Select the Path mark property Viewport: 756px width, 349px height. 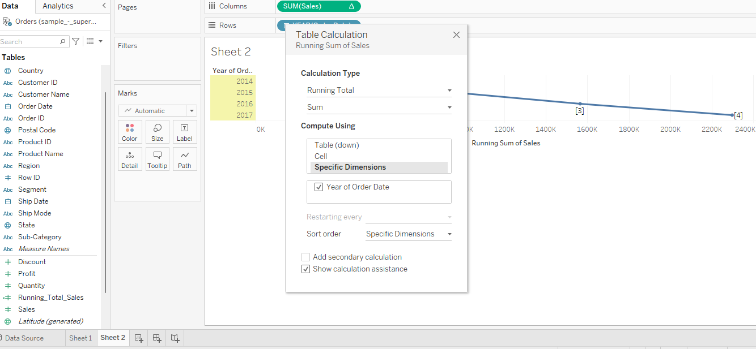click(184, 158)
